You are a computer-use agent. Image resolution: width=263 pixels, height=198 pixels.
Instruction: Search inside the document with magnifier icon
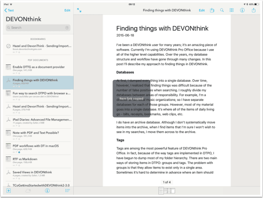[222, 10]
